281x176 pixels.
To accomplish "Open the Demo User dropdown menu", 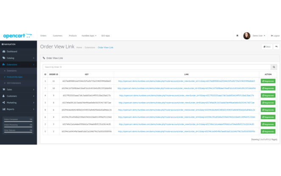I will pyautogui.click(x=260, y=36).
